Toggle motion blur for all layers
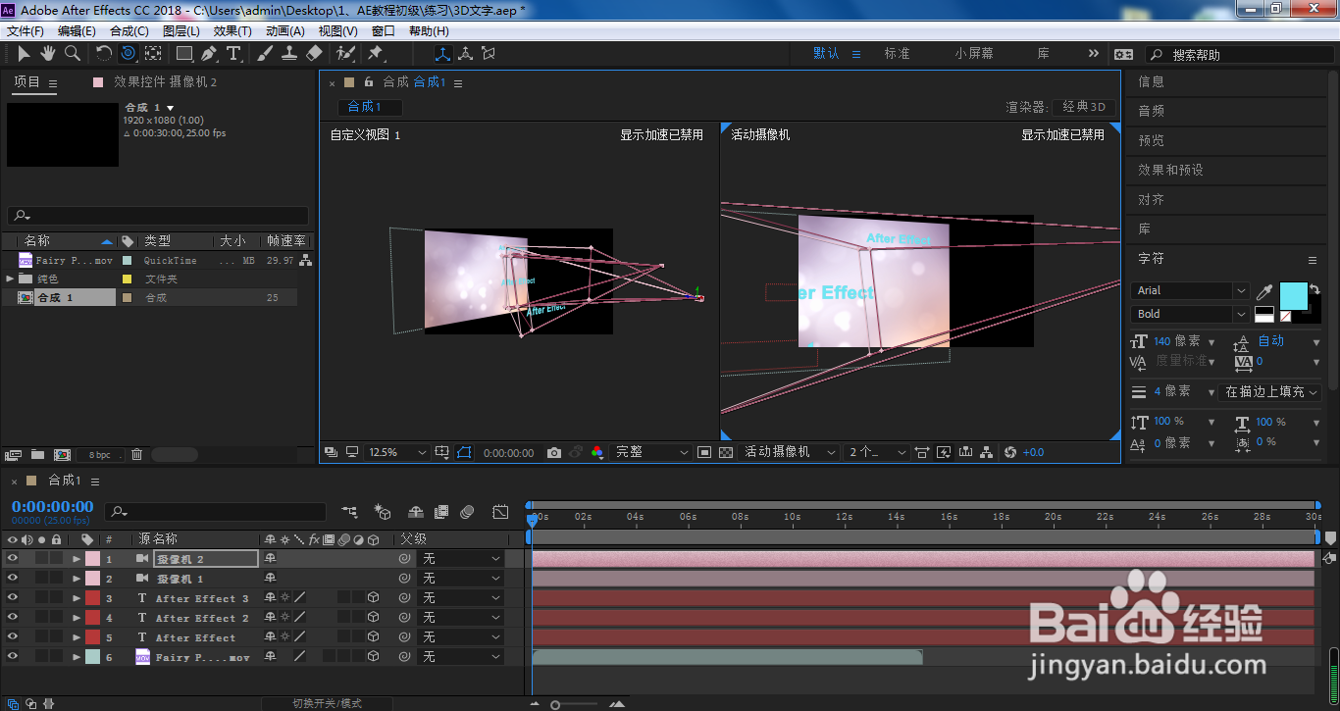 [467, 511]
